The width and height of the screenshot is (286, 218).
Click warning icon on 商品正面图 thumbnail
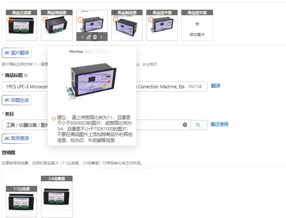[11, 19]
